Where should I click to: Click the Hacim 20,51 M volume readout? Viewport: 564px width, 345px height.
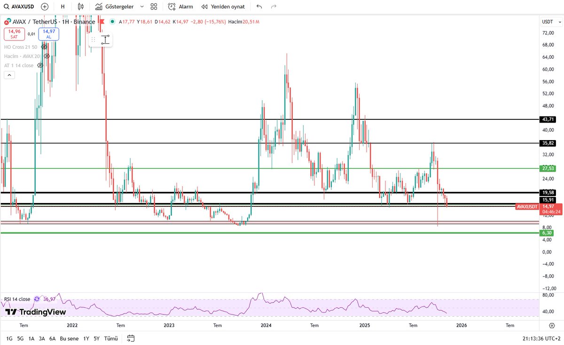[243, 22]
